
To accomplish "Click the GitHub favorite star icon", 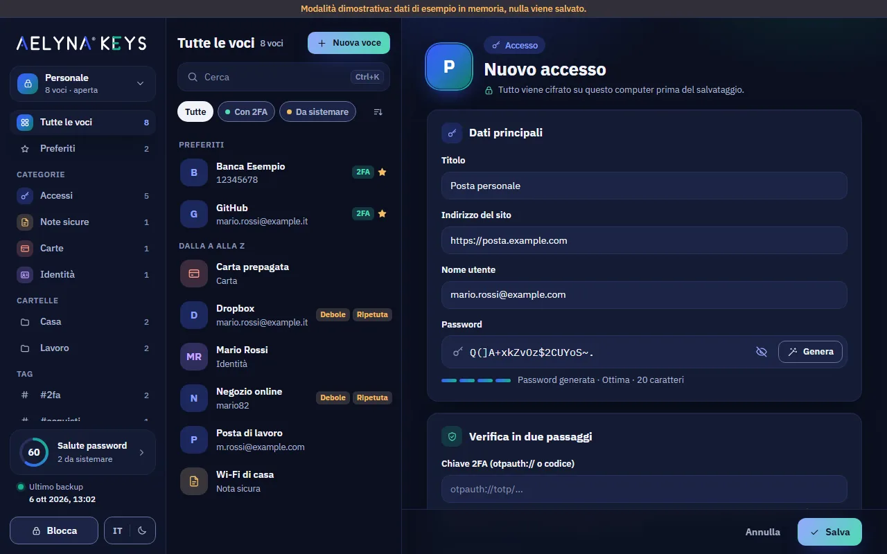I will click(382, 213).
